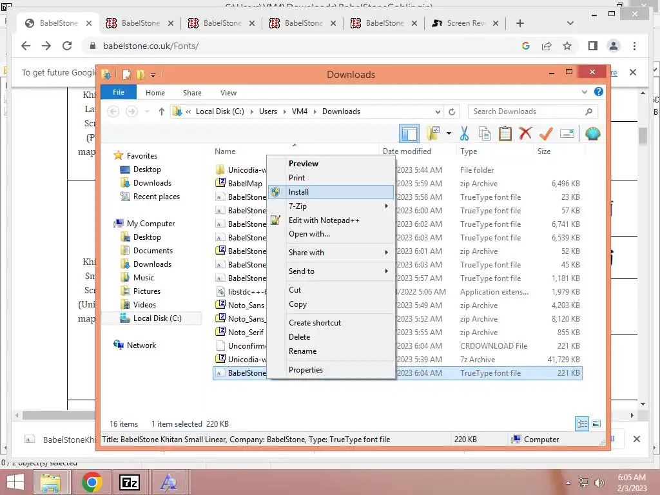Select Create shortcut menu entry

pos(331,323)
